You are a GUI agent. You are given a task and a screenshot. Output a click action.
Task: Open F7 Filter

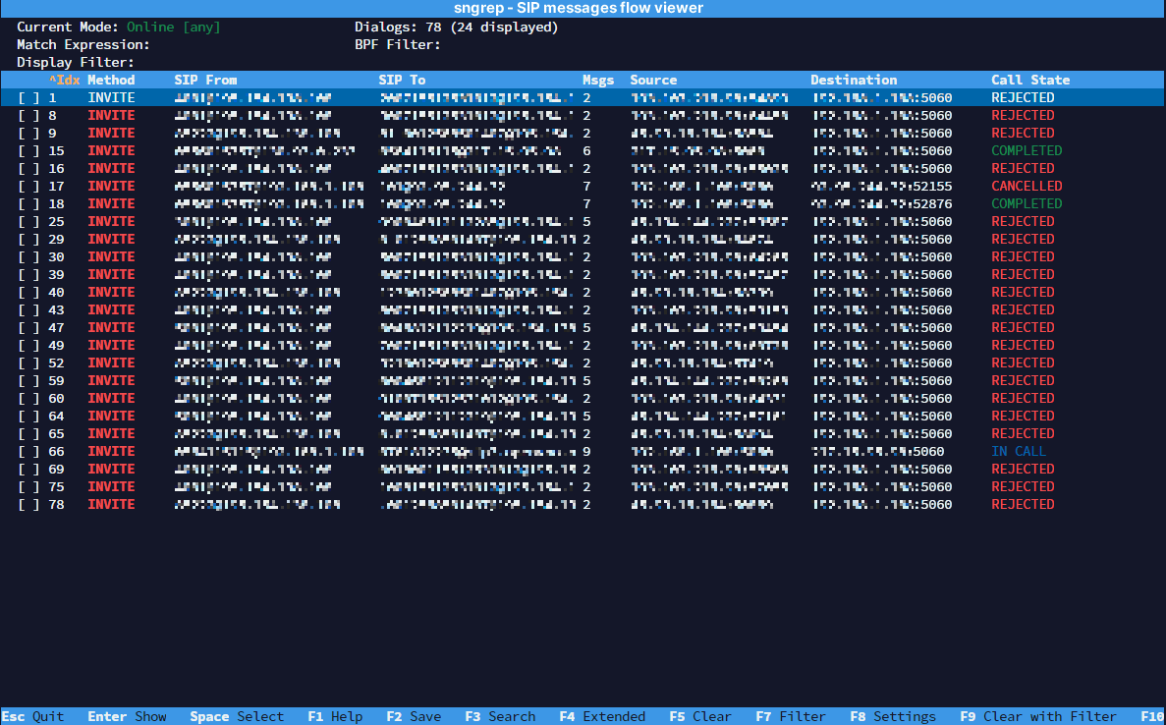(791, 717)
